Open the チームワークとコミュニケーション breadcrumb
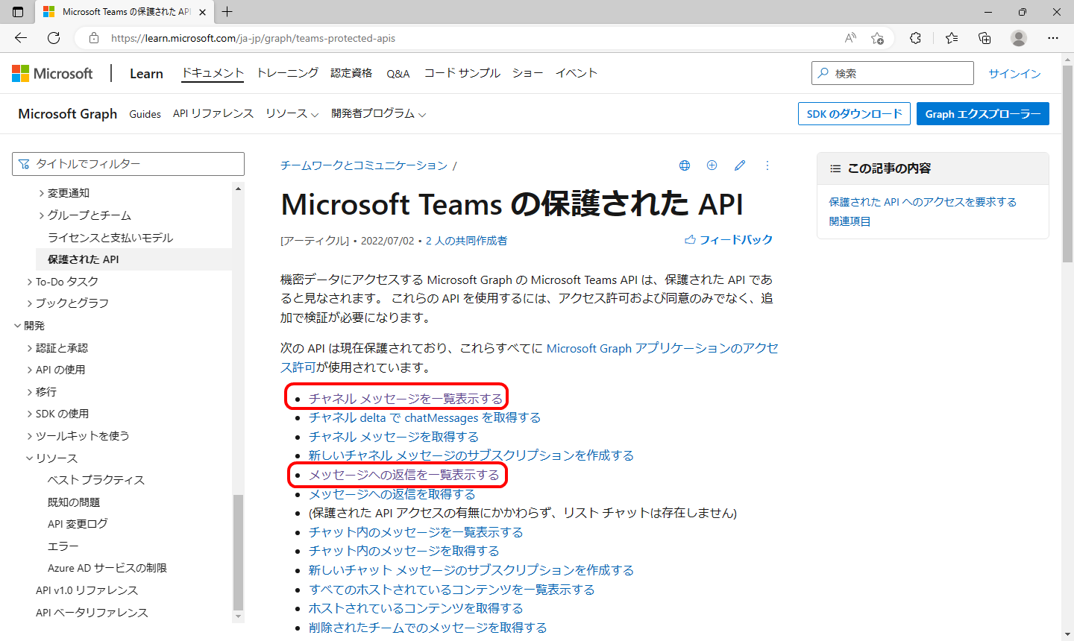The width and height of the screenshot is (1074, 641). [x=364, y=165]
